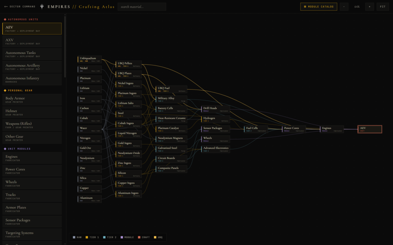Click the Galvanized Steel node
The height and width of the screenshot is (245, 393).
click(171, 149)
